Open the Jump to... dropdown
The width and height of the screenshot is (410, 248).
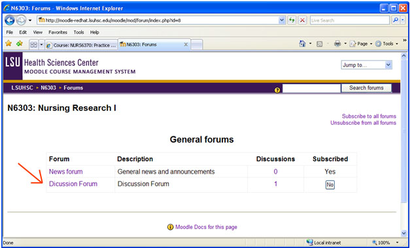click(366, 65)
